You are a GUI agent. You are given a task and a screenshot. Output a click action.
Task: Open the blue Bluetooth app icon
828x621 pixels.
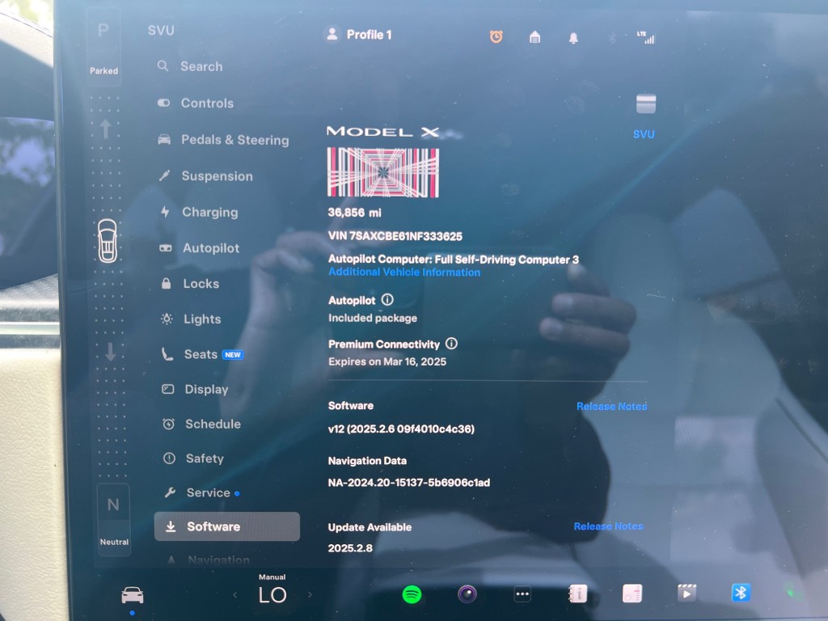point(741,593)
